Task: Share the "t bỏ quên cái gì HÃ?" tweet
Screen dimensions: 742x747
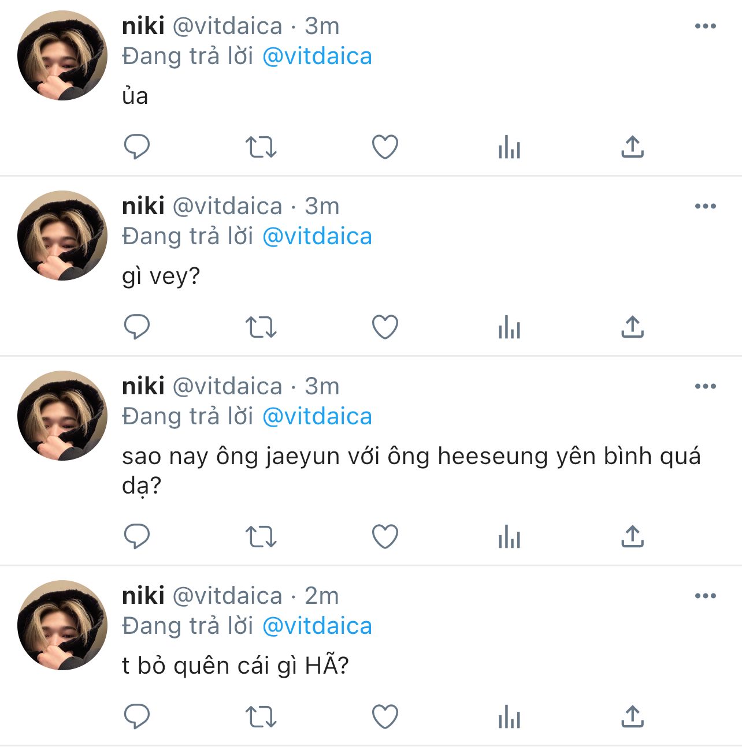Action: click(x=632, y=716)
